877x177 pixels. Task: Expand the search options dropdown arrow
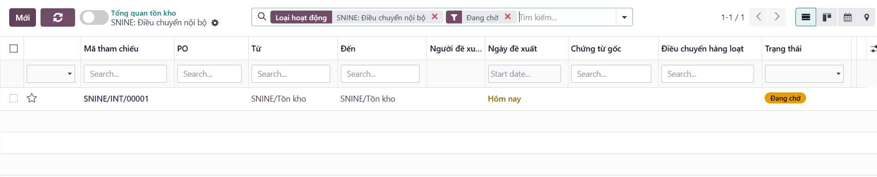point(624,17)
